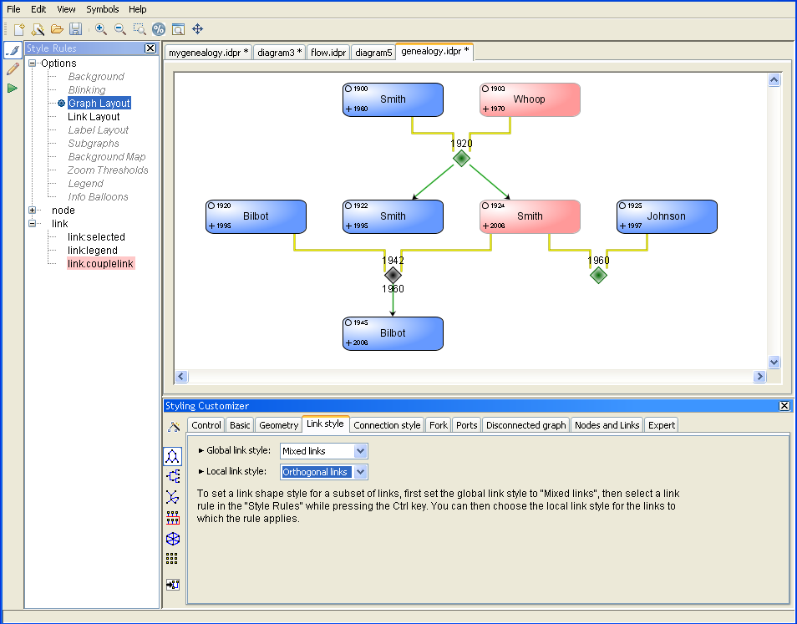Toggle the Graph Layout radio marker
The height and width of the screenshot is (624, 797).
pyautogui.click(x=61, y=104)
